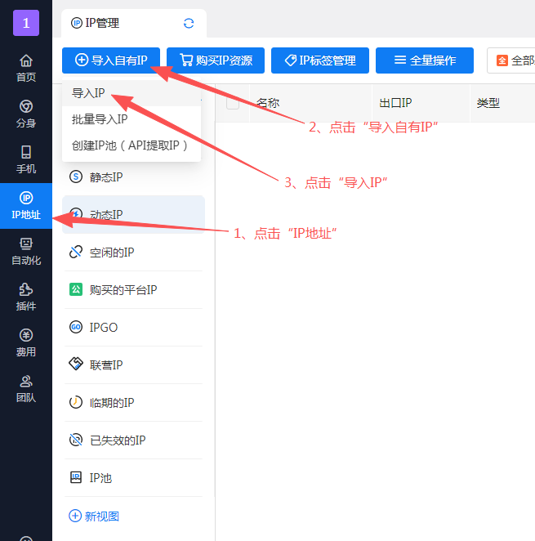Open IP标签管理 tag management
This screenshot has height=541, width=535.
pos(320,60)
